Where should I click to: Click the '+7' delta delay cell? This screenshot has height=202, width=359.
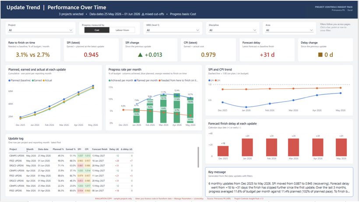[x=131, y=161]
